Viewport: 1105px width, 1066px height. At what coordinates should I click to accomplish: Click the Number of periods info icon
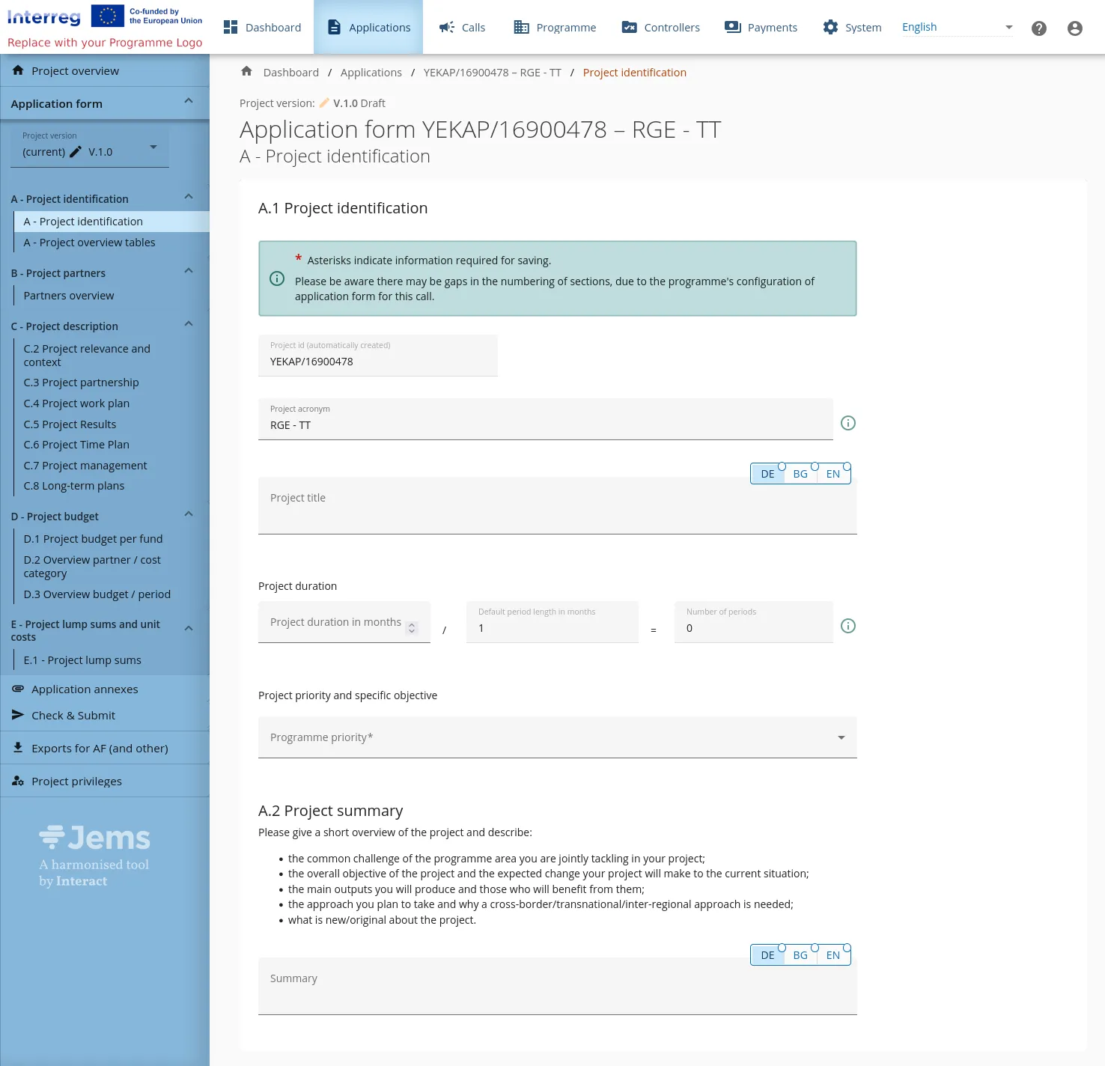(847, 626)
